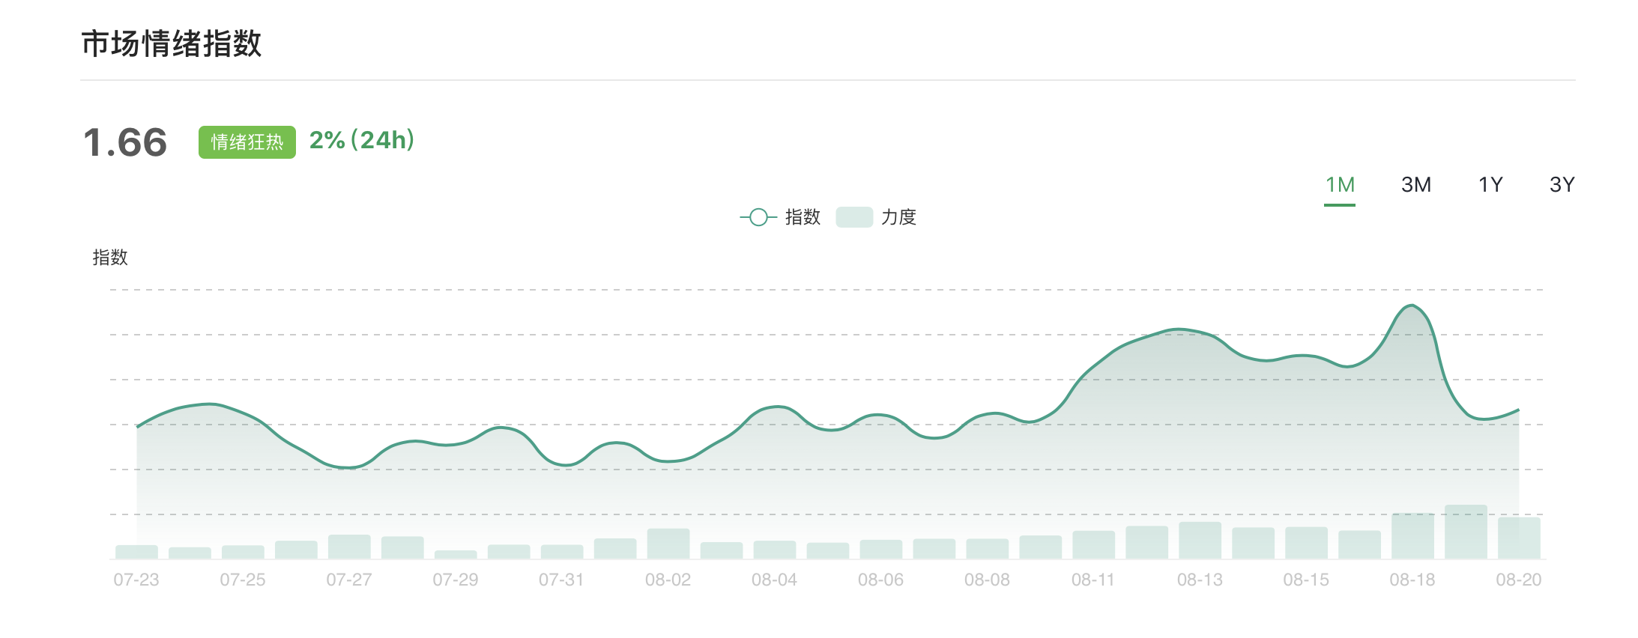
Task: Click the 08-20 date axis label
Action: tap(1518, 580)
